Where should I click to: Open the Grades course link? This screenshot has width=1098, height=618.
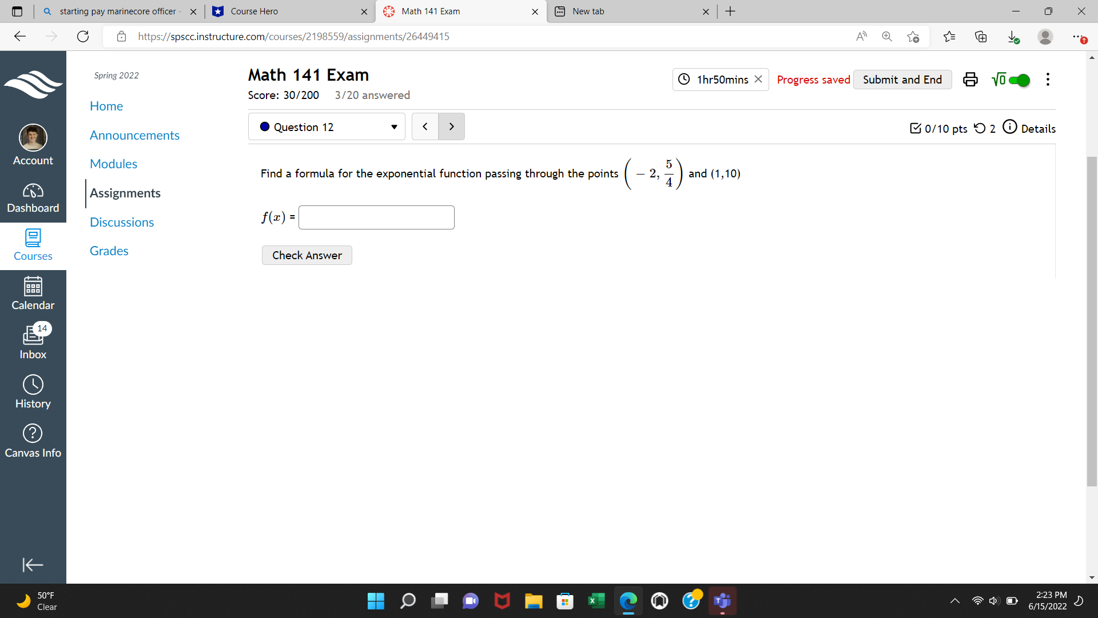[109, 251]
